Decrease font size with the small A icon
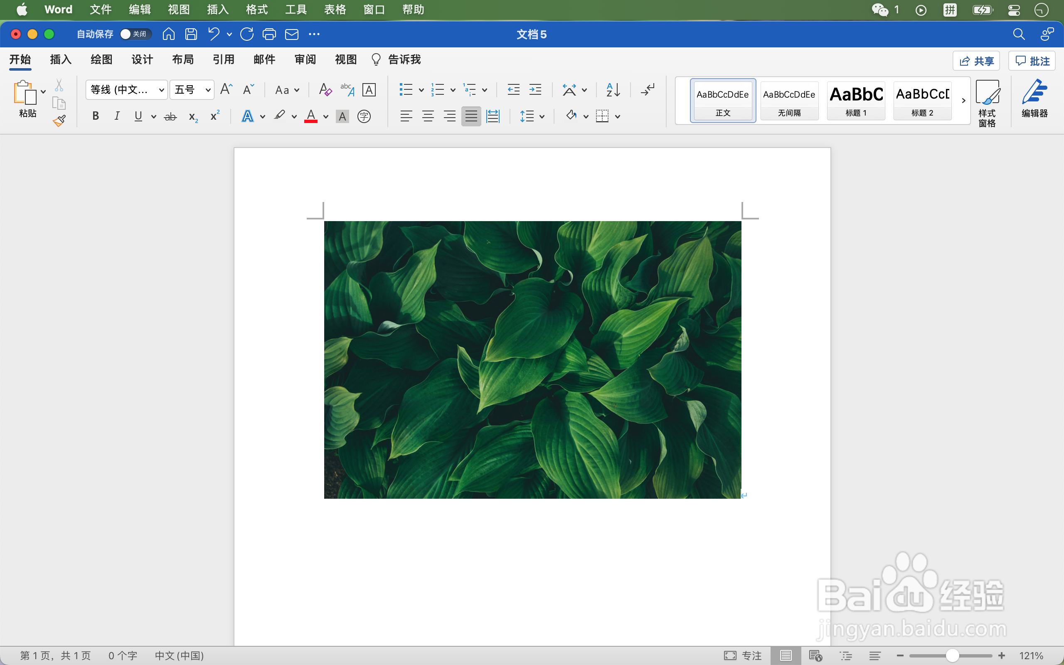1064x665 pixels. tap(249, 89)
